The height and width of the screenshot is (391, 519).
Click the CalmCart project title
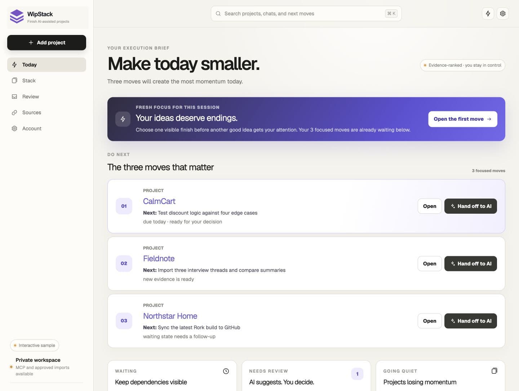click(159, 201)
